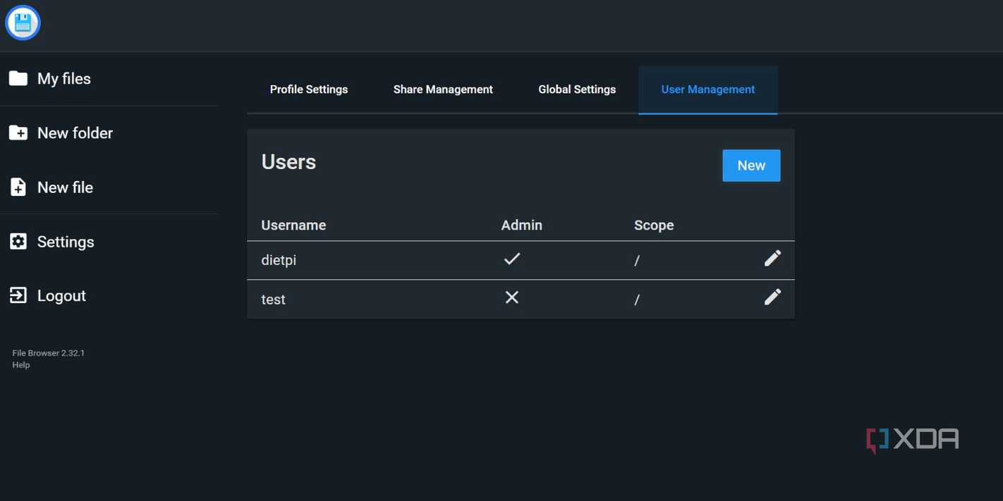This screenshot has height=501, width=1003.
Task: Select the User Management tab
Action: click(x=708, y=89)
